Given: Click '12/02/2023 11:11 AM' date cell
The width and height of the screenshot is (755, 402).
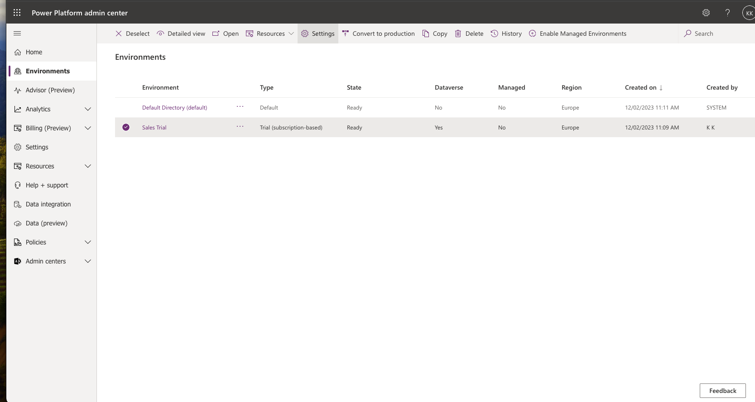Looking at the screenshot, I should coord(652,108).
